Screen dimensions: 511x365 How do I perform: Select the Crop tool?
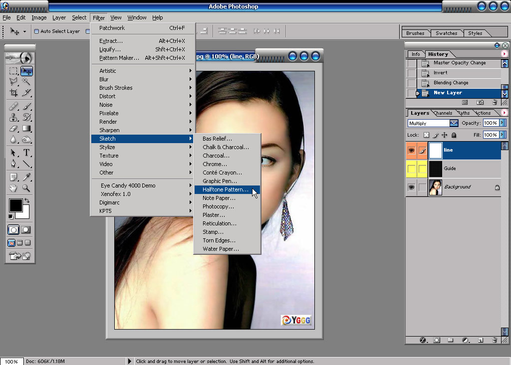click(x=13, y=93)
